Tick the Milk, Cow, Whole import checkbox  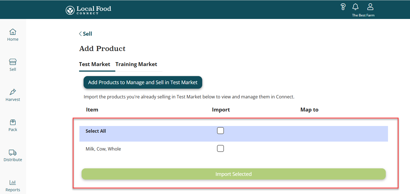(x=220, y=149)
